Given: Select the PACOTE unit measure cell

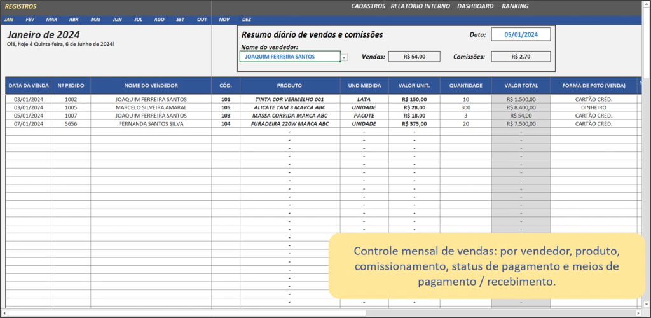Looking at the screenshot, I should (x=364, y=115).
